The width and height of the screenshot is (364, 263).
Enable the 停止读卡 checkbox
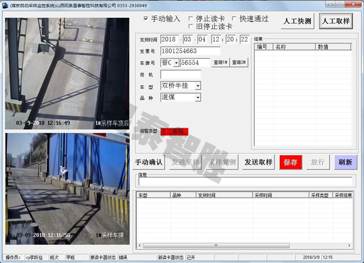coord(191,19)
